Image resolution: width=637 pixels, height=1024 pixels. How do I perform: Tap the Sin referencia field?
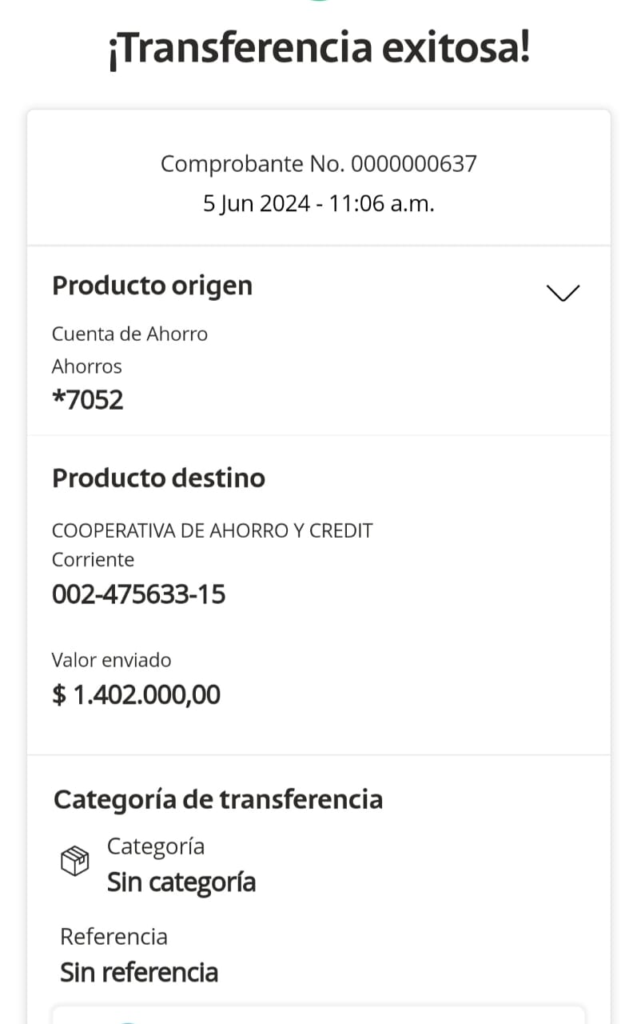point(139,972)
